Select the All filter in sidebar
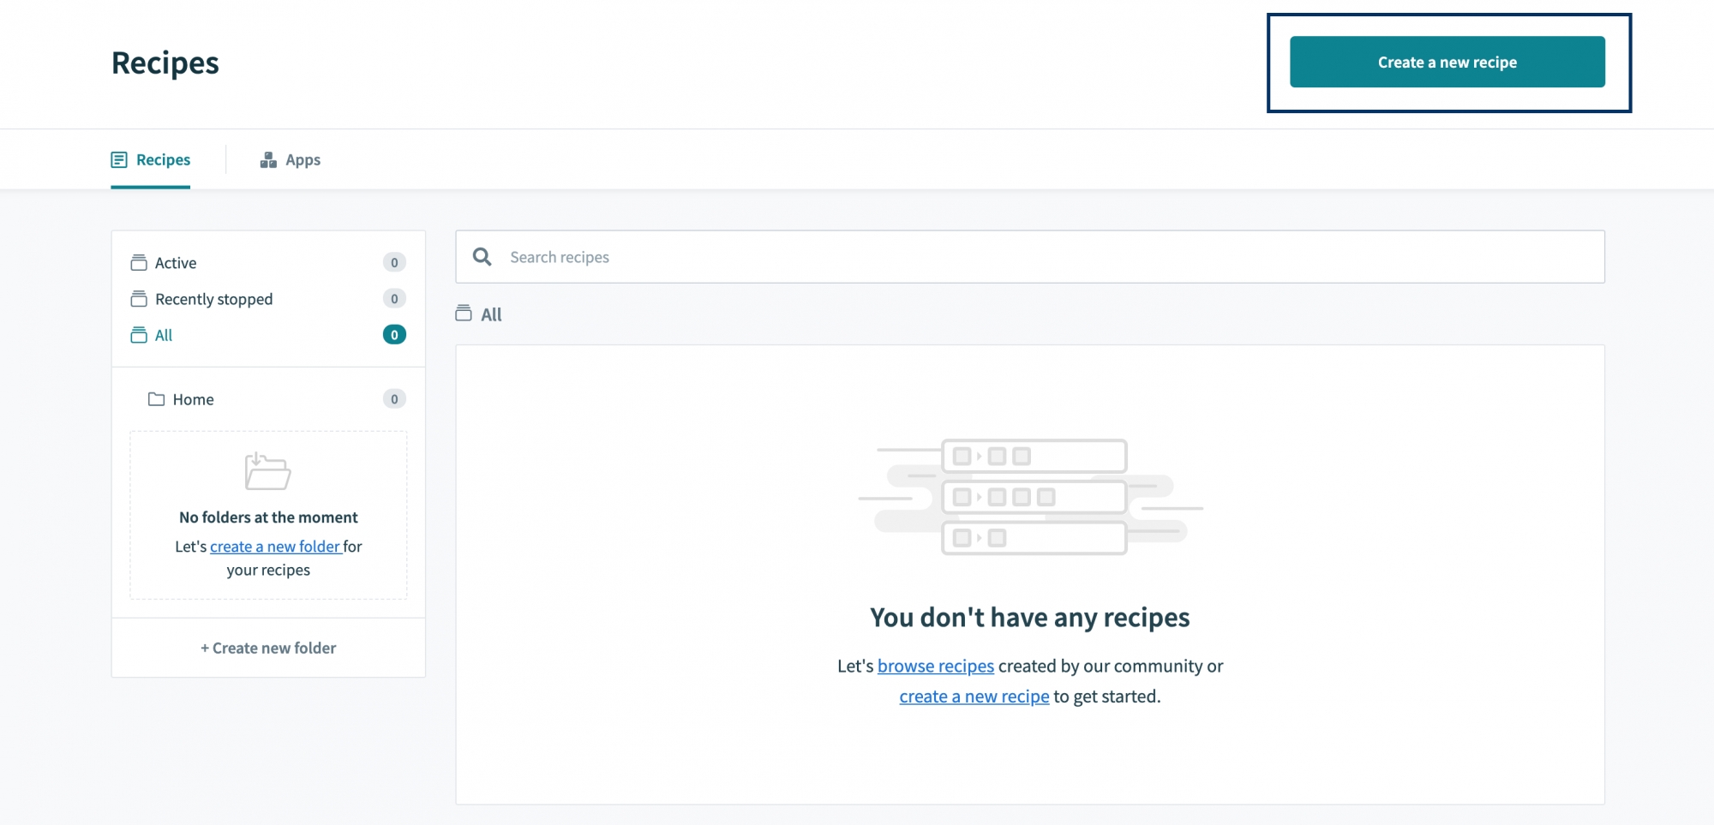1714x825 pixels. [164, 335]
